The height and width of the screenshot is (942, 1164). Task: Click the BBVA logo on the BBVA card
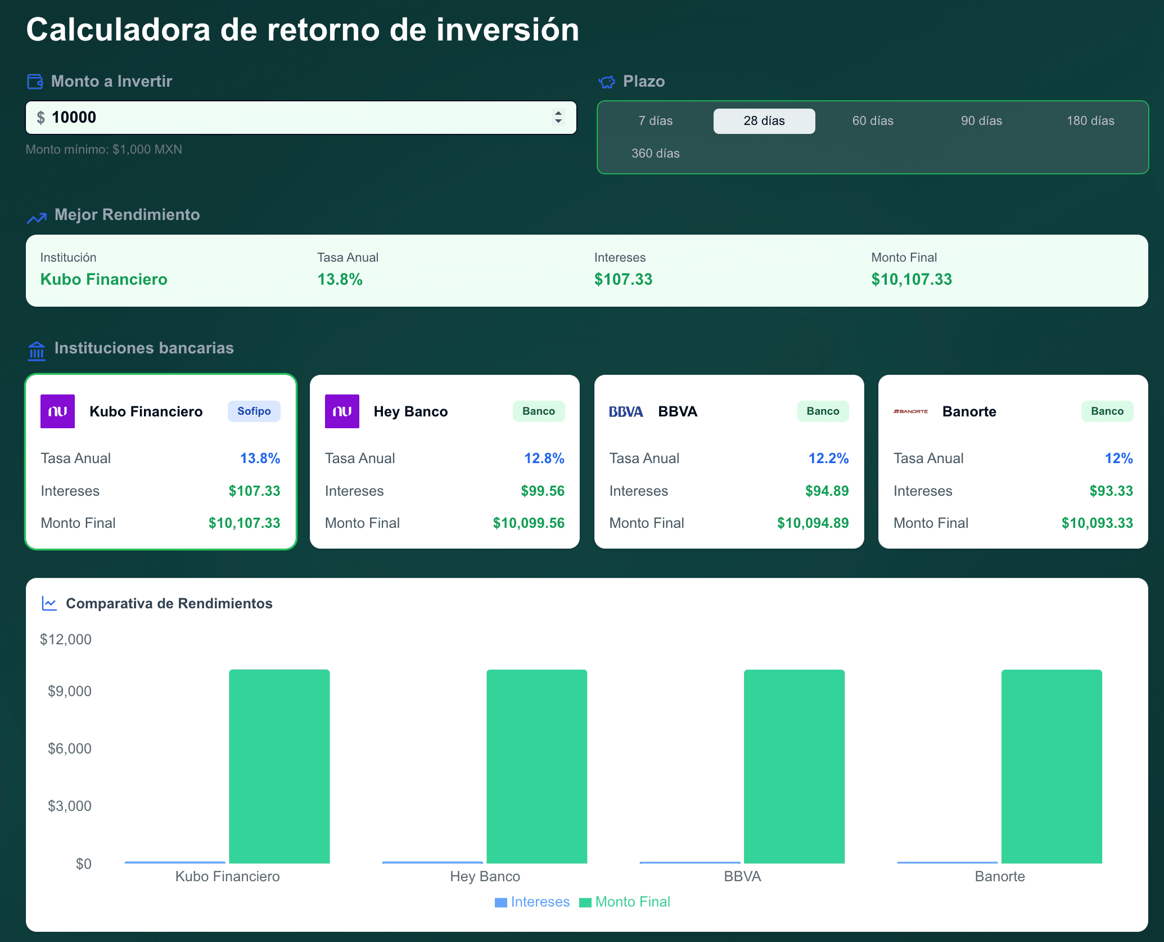[x=626, y=412]
